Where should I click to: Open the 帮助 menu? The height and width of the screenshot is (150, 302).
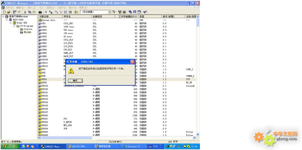(x=83, y=8)
